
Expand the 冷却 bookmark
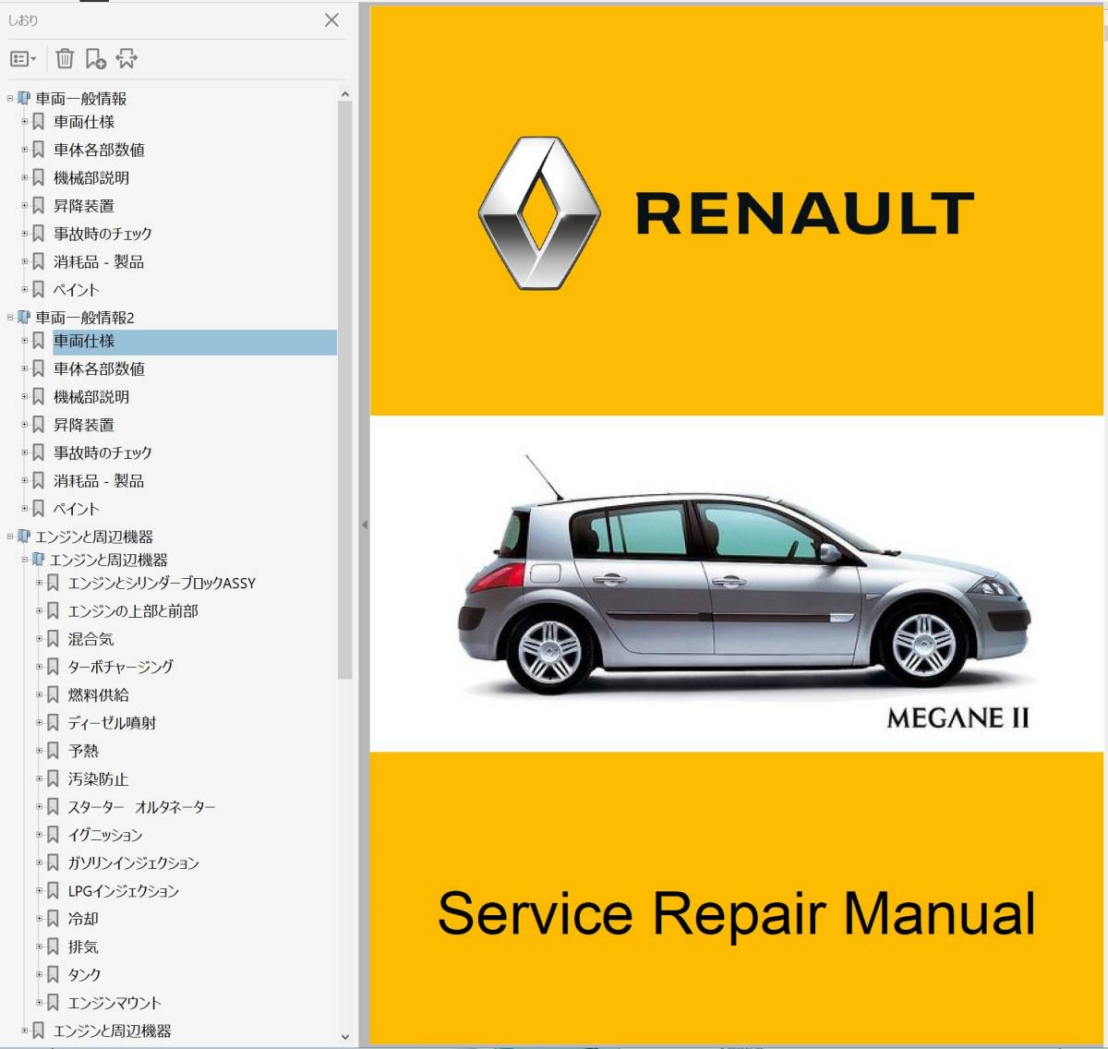pos(40,919)
